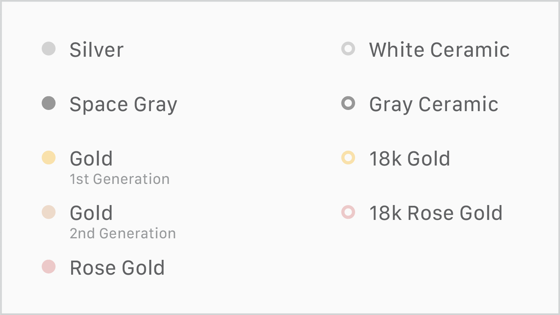
Task: Click the "18k Rose Gold" text label
Action: tap(436, 213)
